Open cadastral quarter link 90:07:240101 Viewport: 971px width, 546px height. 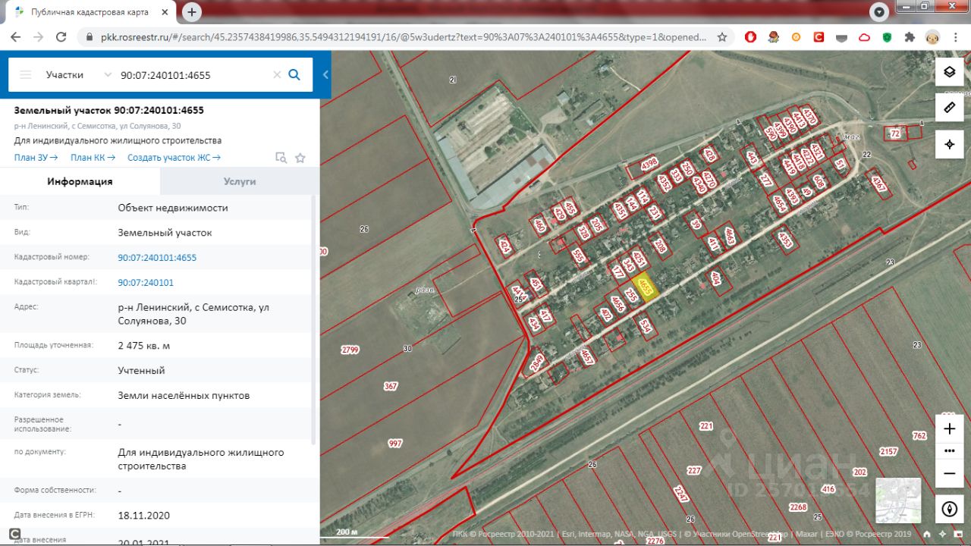146,283
